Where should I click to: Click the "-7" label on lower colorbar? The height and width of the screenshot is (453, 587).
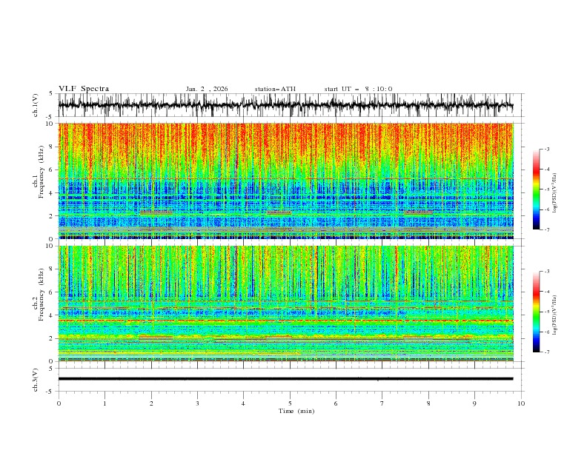tap(546, 352)
